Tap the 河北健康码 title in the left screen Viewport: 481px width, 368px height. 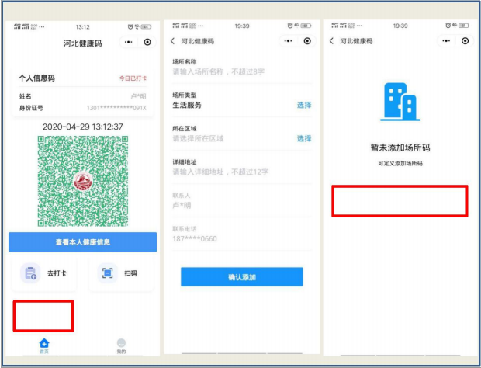tap(82, 43)
